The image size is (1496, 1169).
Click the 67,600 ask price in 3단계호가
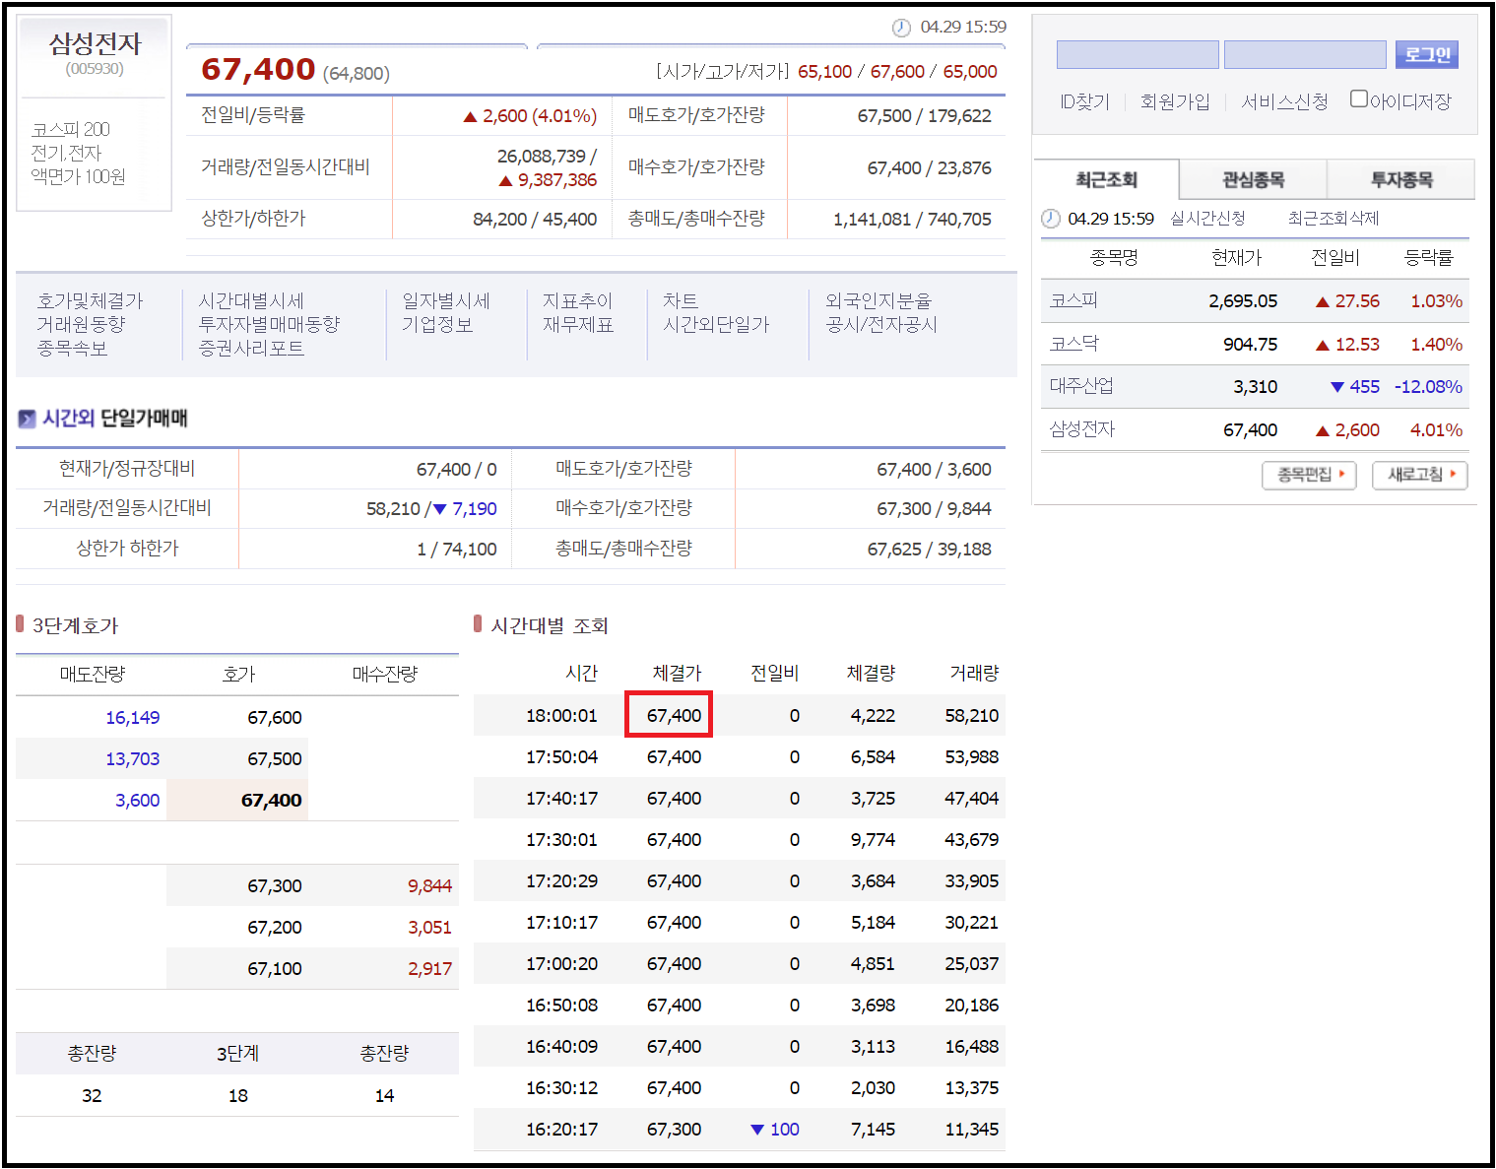tap(274, 718)
